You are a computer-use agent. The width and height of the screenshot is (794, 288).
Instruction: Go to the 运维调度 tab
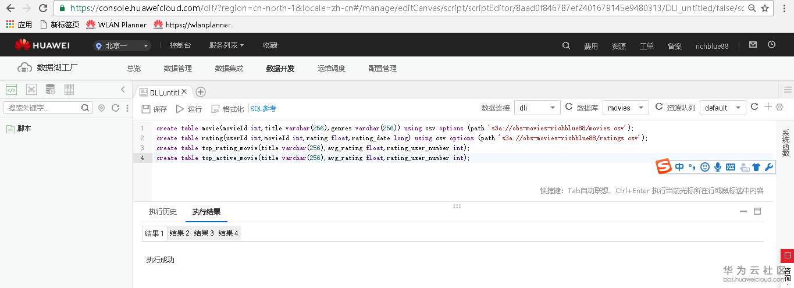[x=332, y=68]
